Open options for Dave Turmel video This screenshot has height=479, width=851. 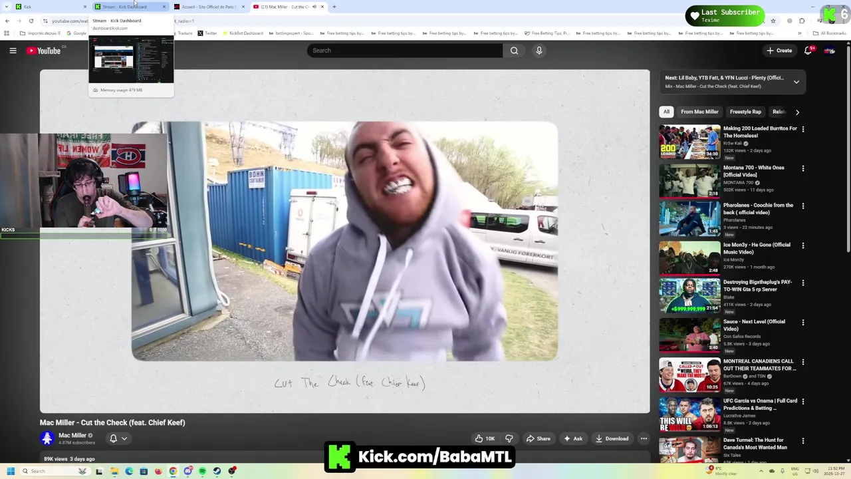pyautogui.click(x=802, y=440)
